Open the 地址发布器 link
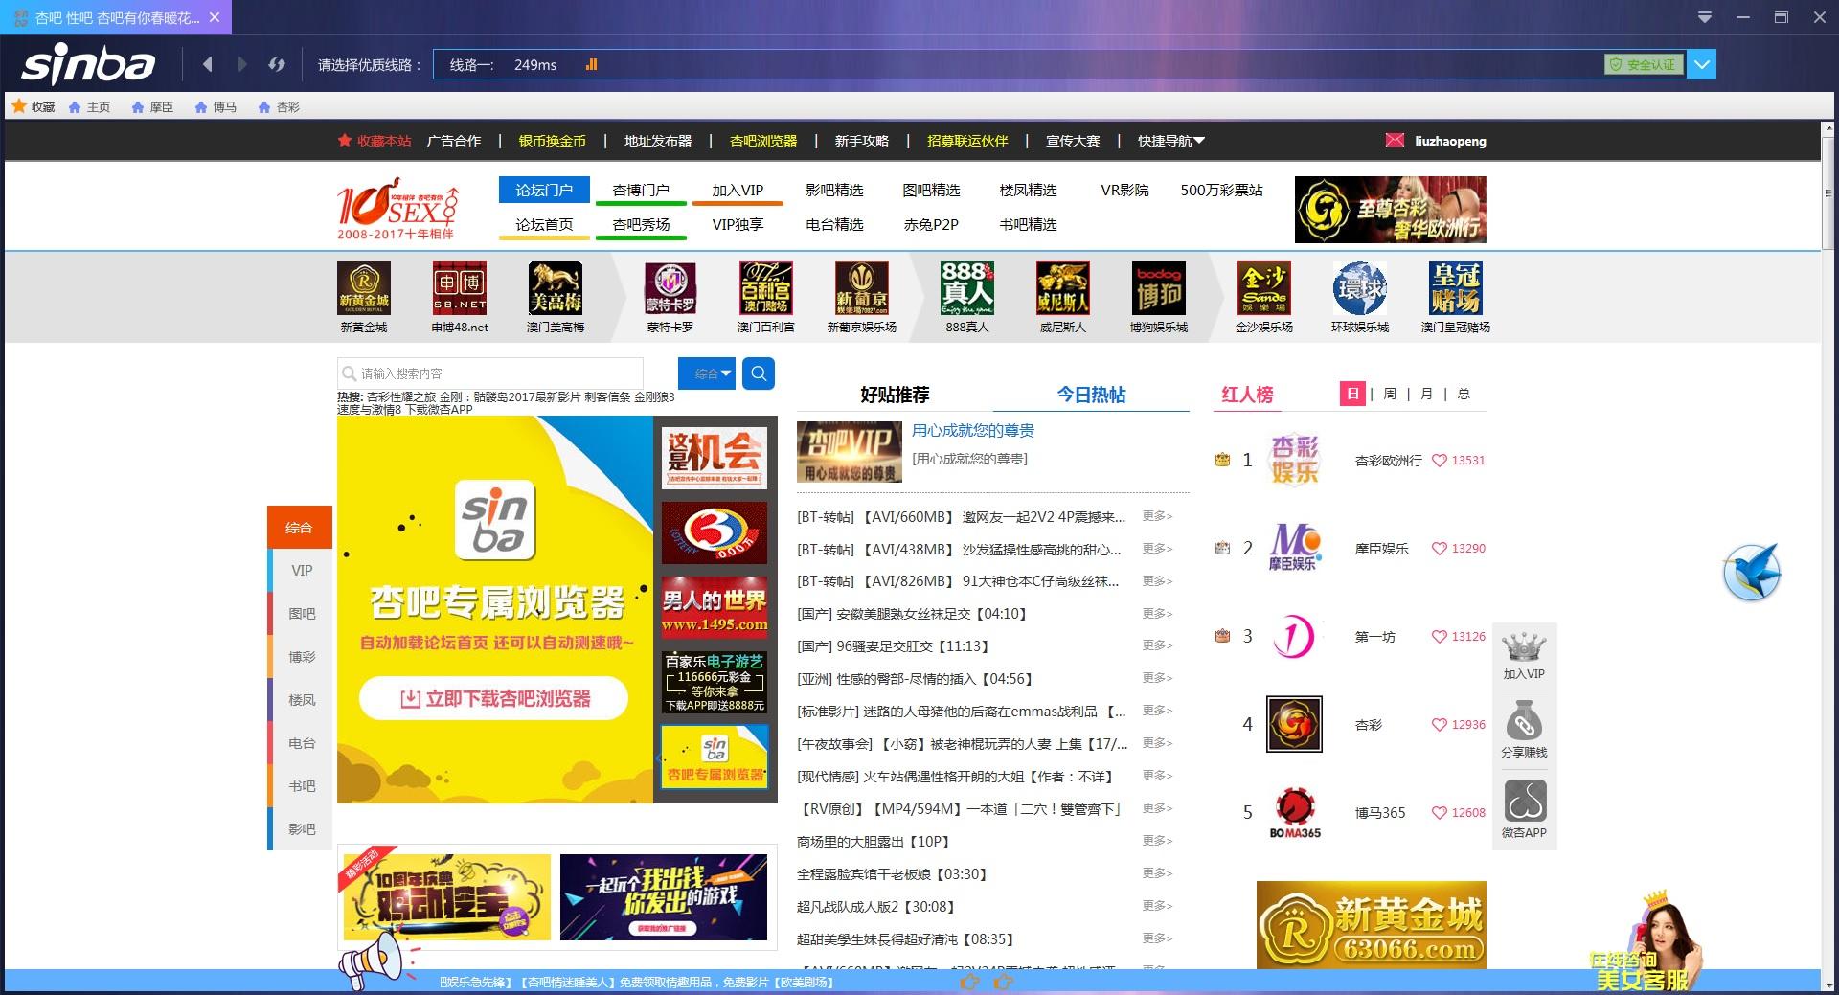The width and height of the screenshot is (1839, 995). pyautogui.click(x=658, y=141)
